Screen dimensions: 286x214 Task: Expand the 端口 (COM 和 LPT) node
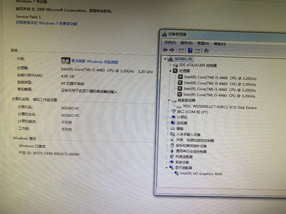(168, 111)
